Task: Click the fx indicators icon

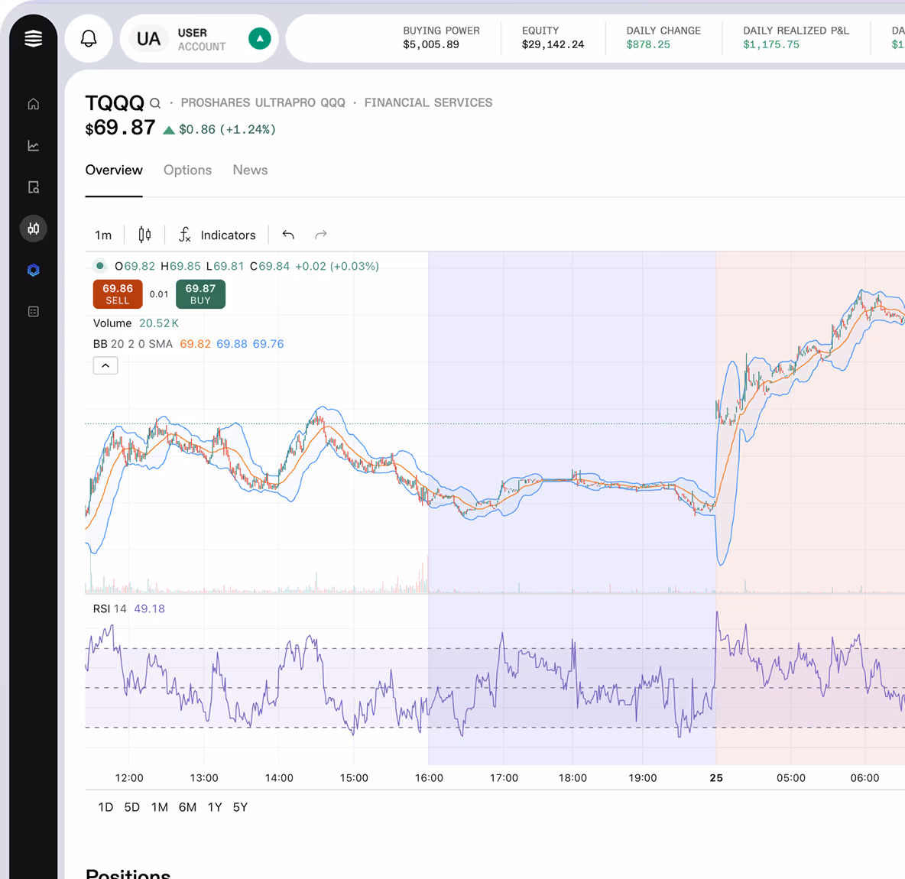Action: (x=184, y=235)
